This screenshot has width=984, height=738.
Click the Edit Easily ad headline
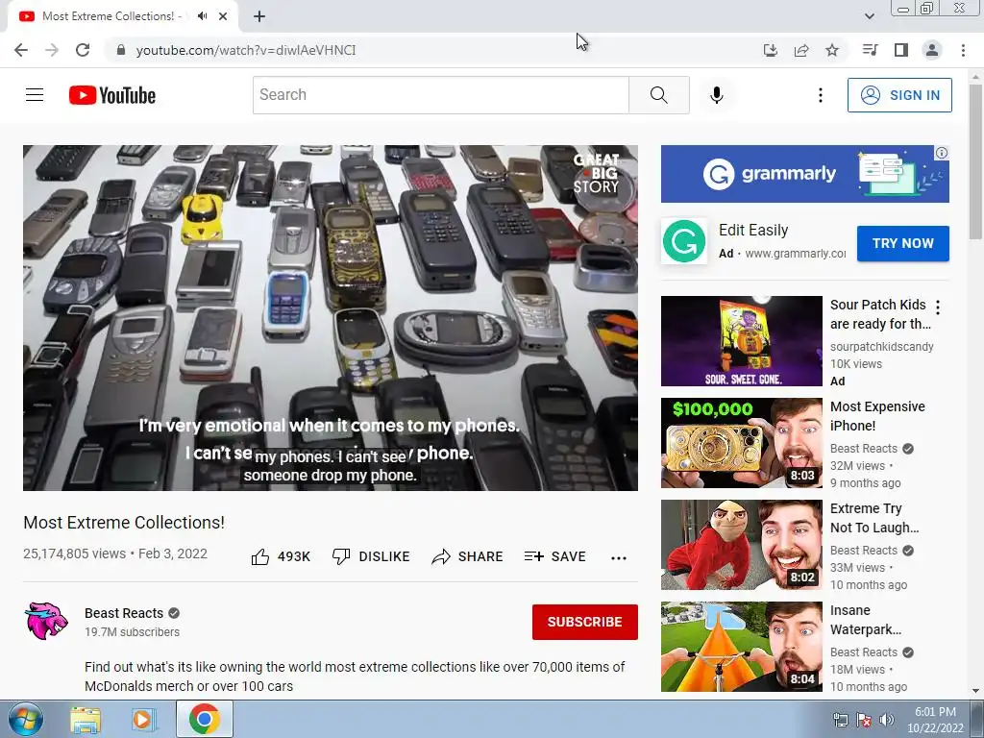tap(753, 231)
